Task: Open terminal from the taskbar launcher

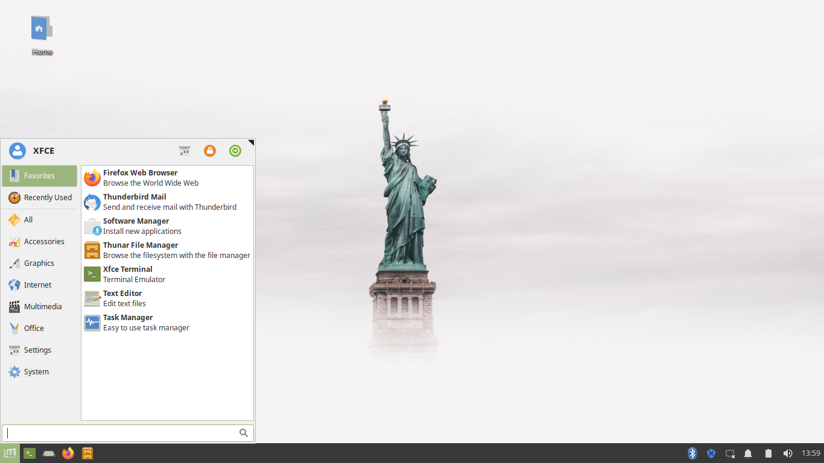Action: coord(30,453)
